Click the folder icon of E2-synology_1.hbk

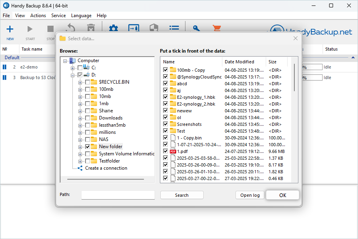[x=173, y=97]
